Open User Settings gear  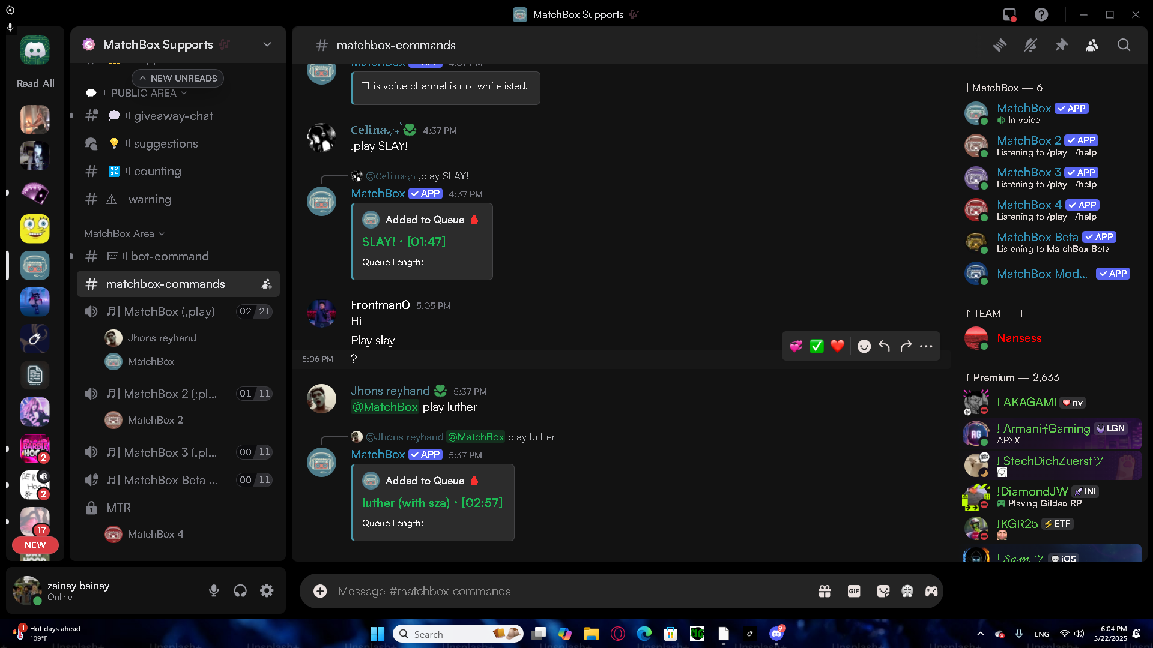click(267, 591)
